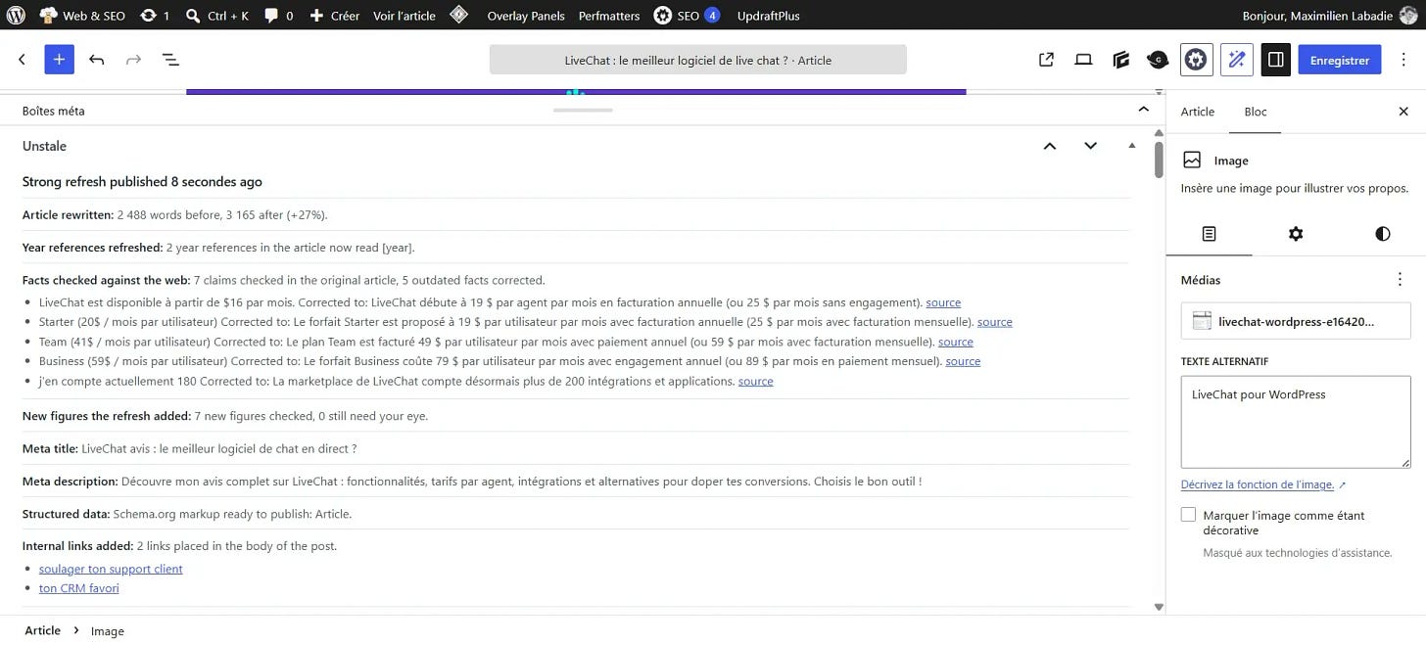Toggle the settings sidebar panel
Screen dimensions: 1426x645
pyautogui.click(x=1275, y=60)
